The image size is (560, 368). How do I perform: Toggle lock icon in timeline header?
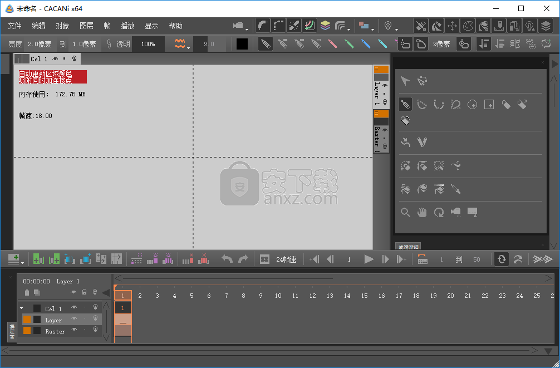point(84,292)
